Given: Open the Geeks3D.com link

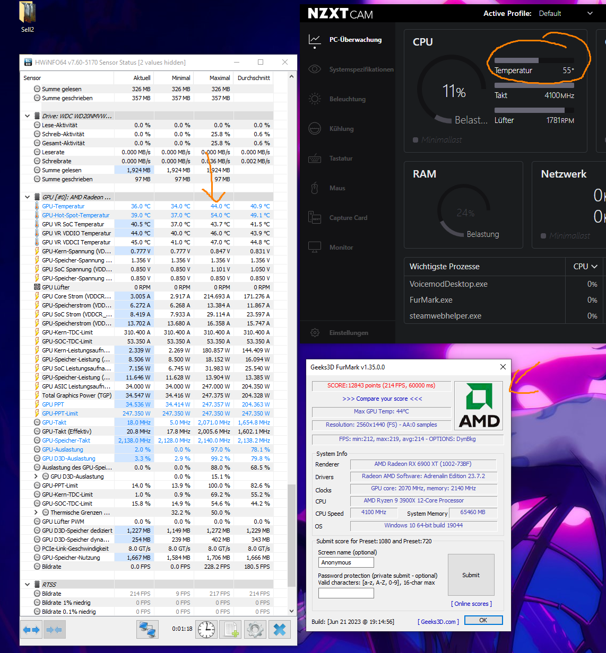Looking at the screenshot, I should point(438,622).
